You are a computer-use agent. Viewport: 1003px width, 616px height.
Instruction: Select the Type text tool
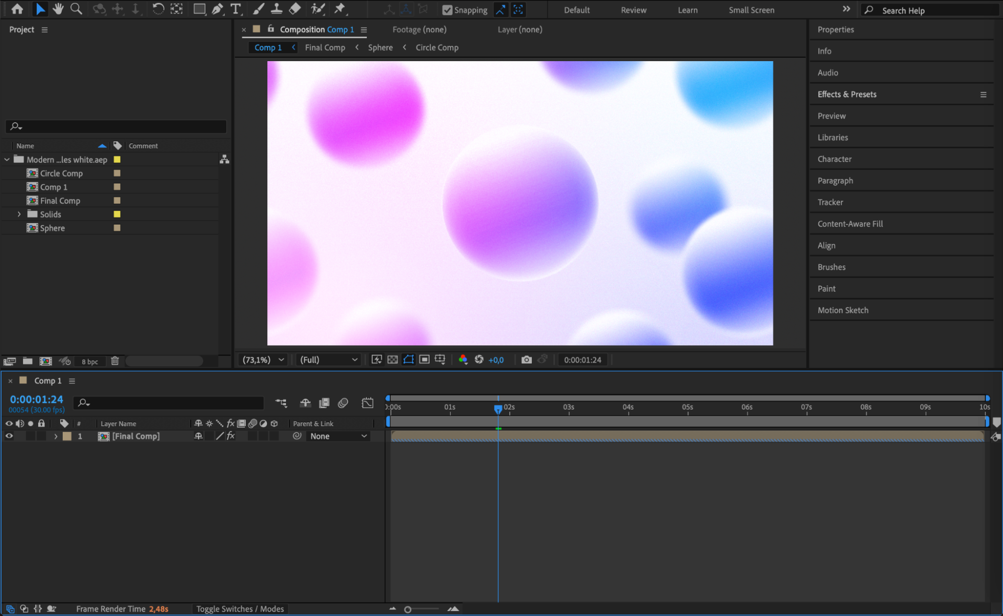coord(235,9)
